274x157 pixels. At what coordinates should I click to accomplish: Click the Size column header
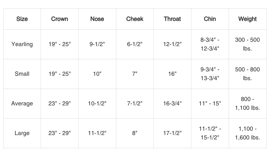click(x=22, y=19)
